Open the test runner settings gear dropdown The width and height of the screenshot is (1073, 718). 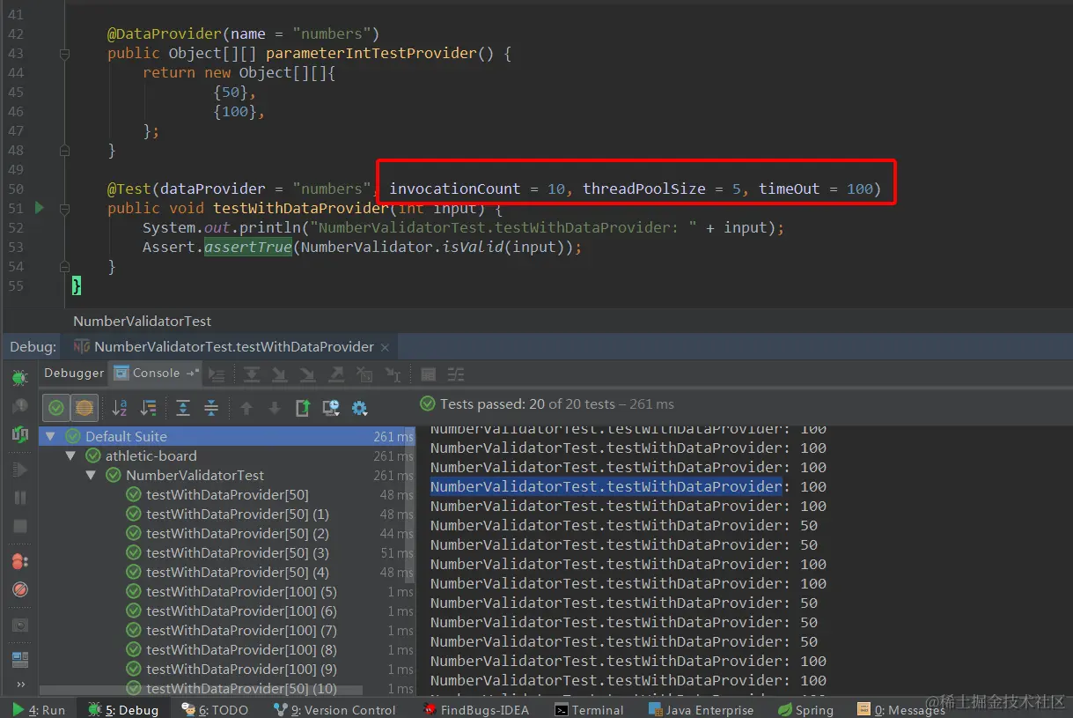coord(359,408)
